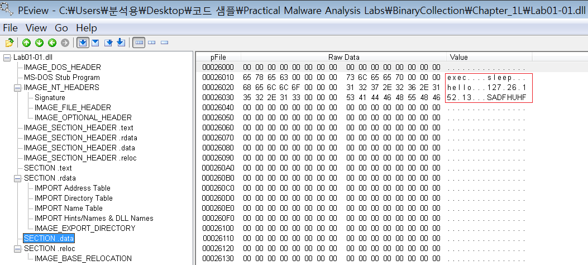Go back with the green left arrow
The height and width of the screenshot is (265, 588).
(52, 43)
